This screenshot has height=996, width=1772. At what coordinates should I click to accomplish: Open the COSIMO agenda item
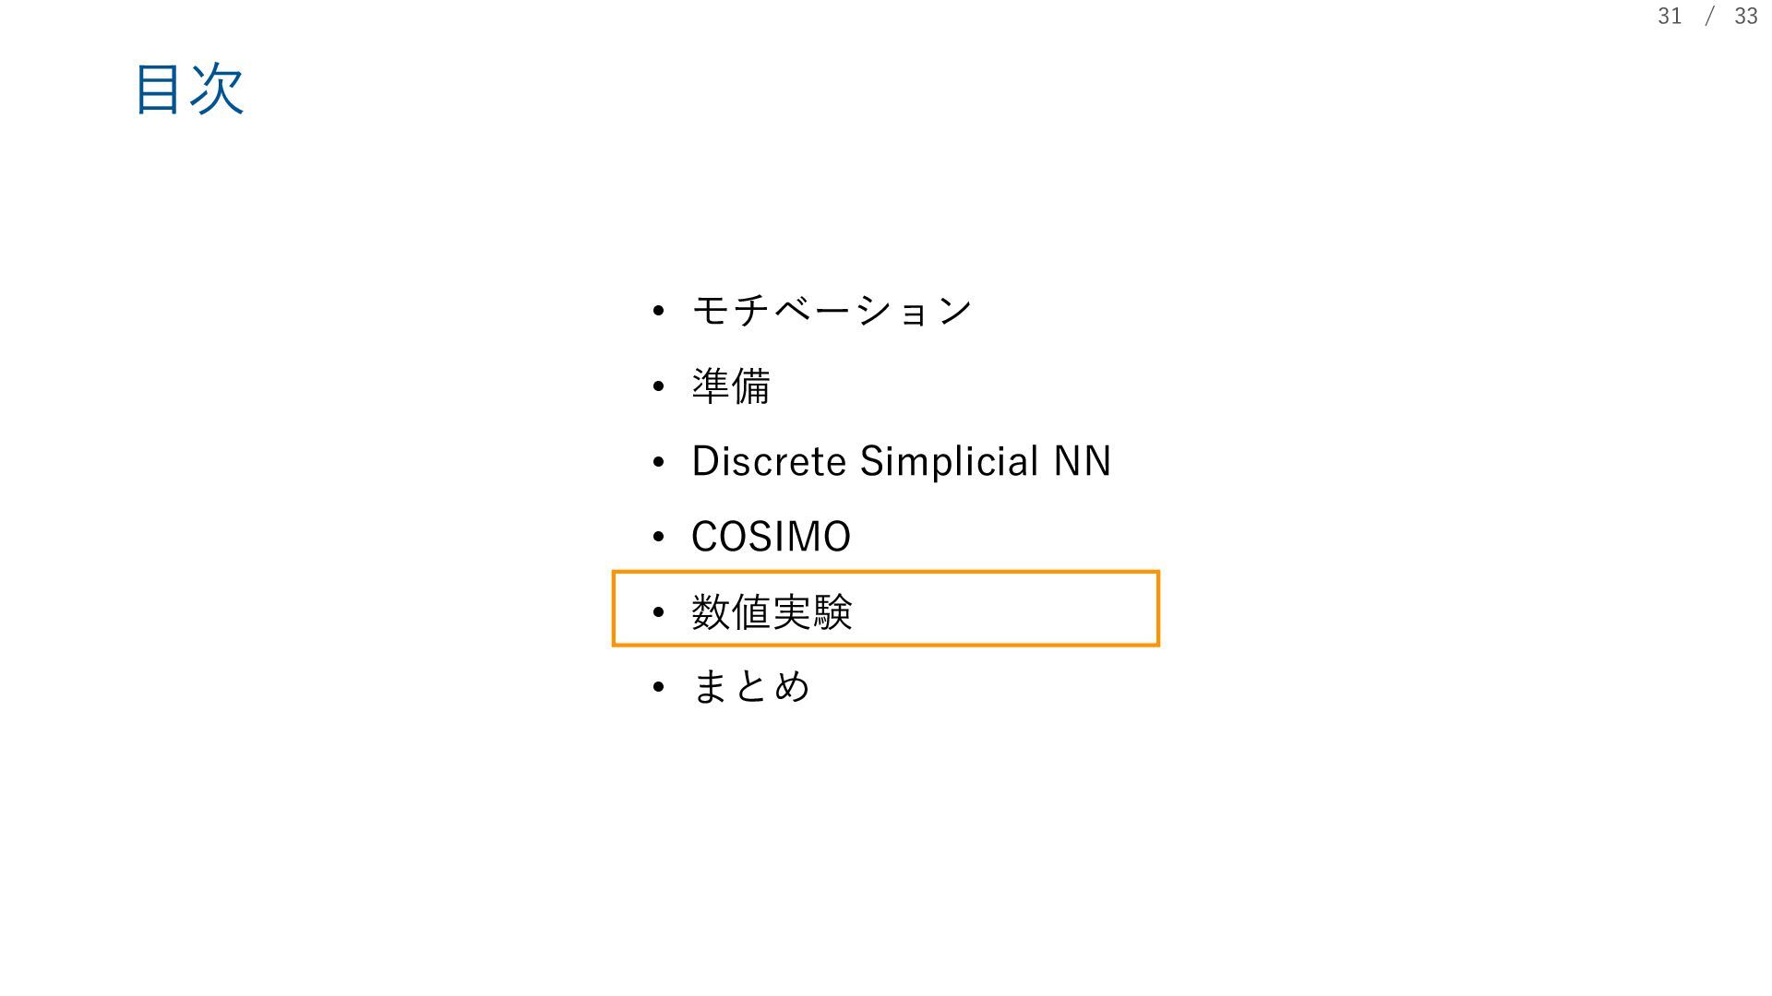[x=771, y=537]
